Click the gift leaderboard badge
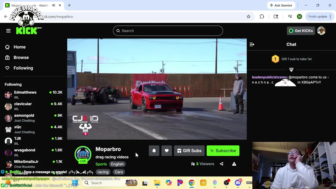Viewport: 336px width, 189px height. pyautogui.click(x=275, y=59)
